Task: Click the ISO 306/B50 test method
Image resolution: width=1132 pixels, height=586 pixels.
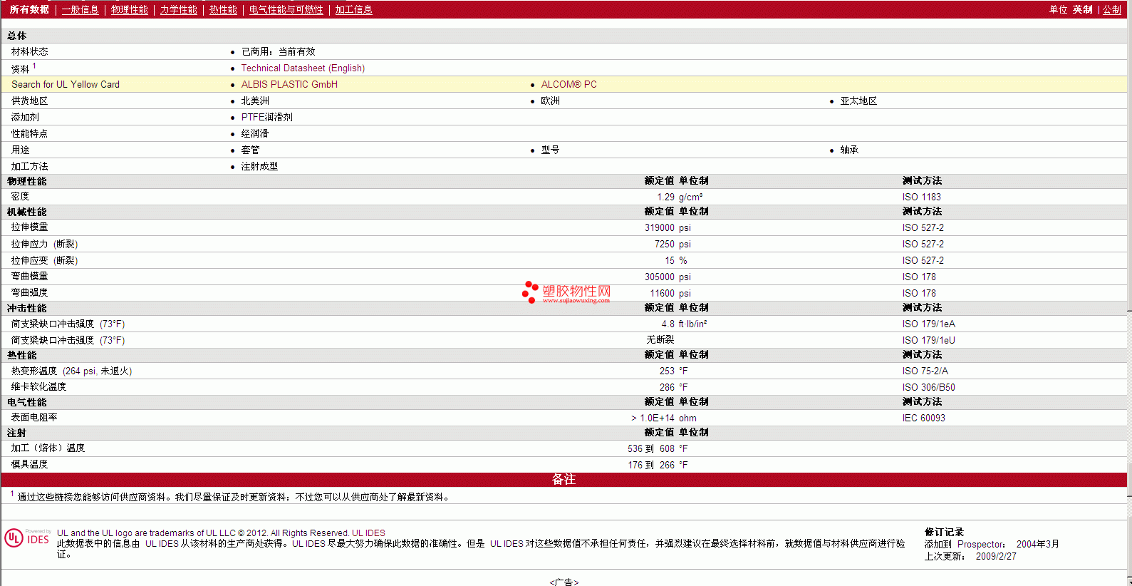Action: 929,388
